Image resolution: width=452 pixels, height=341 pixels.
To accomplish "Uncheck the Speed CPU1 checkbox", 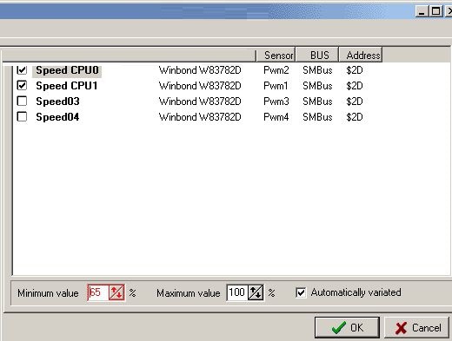I will pos(22,86).
